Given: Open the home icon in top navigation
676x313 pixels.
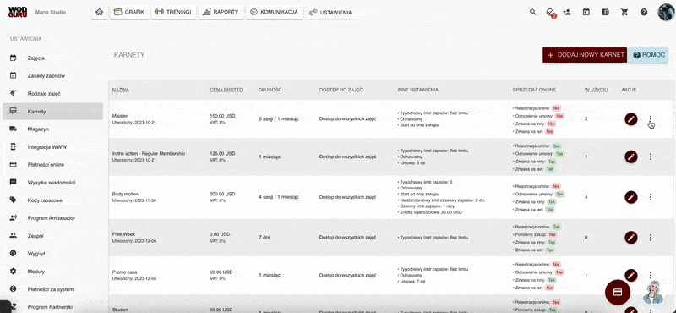Looking at the screenshot, I should pyautogui.click(x=100, y=12).
